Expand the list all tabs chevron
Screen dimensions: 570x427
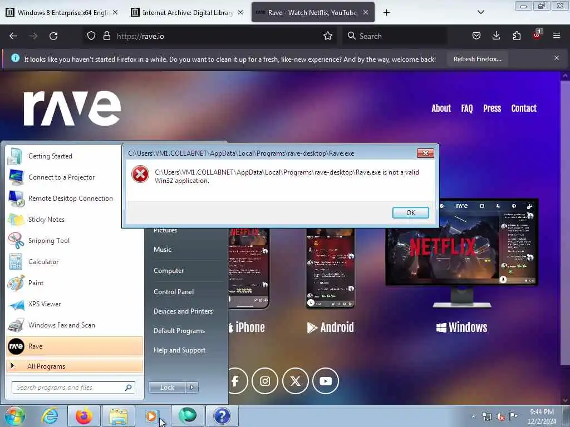coord(480,12)
